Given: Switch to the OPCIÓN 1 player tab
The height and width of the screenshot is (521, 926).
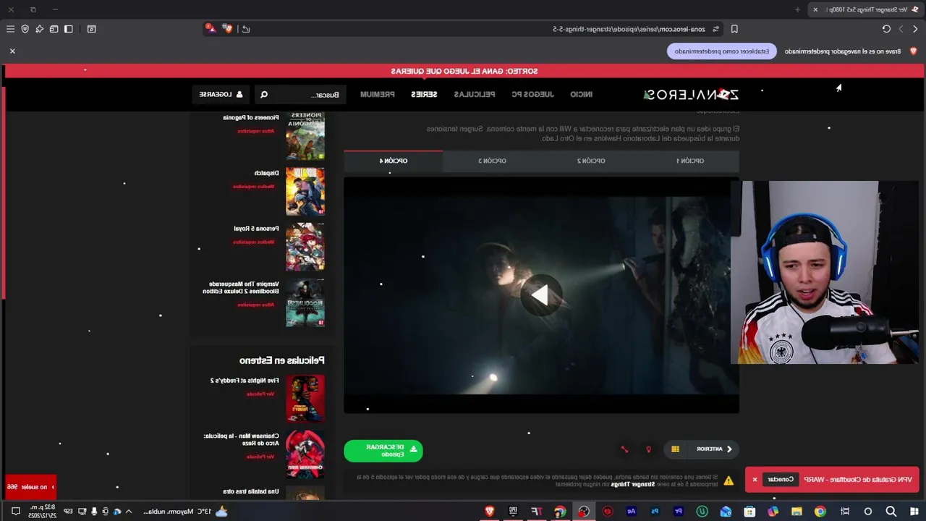Looking at the screenshot, I should [689, 161].
